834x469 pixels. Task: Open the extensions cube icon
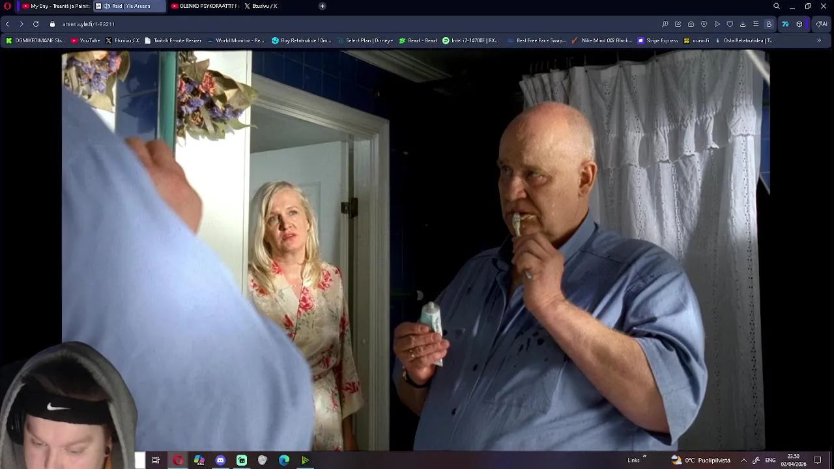pos(799,24)
